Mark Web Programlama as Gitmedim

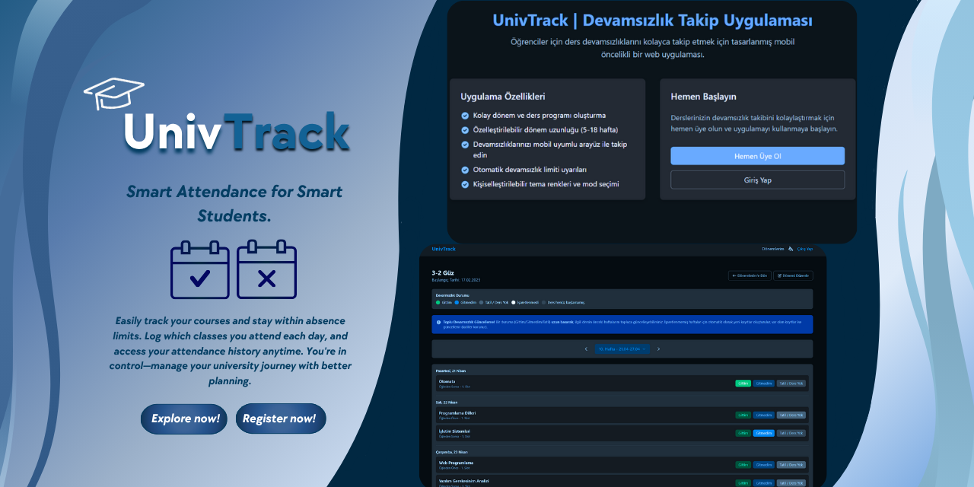click(764, 465)
